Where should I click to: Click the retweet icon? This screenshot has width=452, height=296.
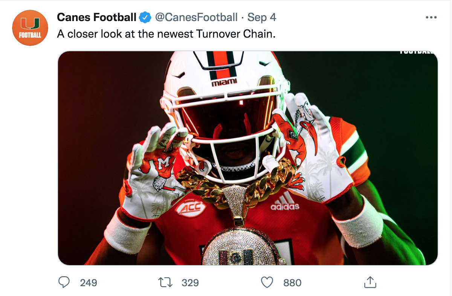point(165,282)
